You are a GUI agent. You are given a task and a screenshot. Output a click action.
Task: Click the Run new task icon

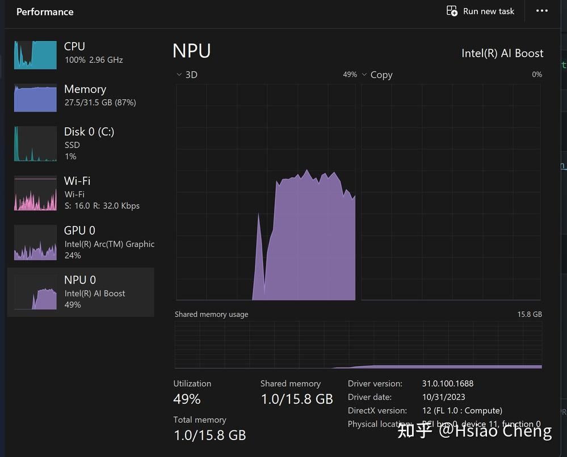(451, 11)
